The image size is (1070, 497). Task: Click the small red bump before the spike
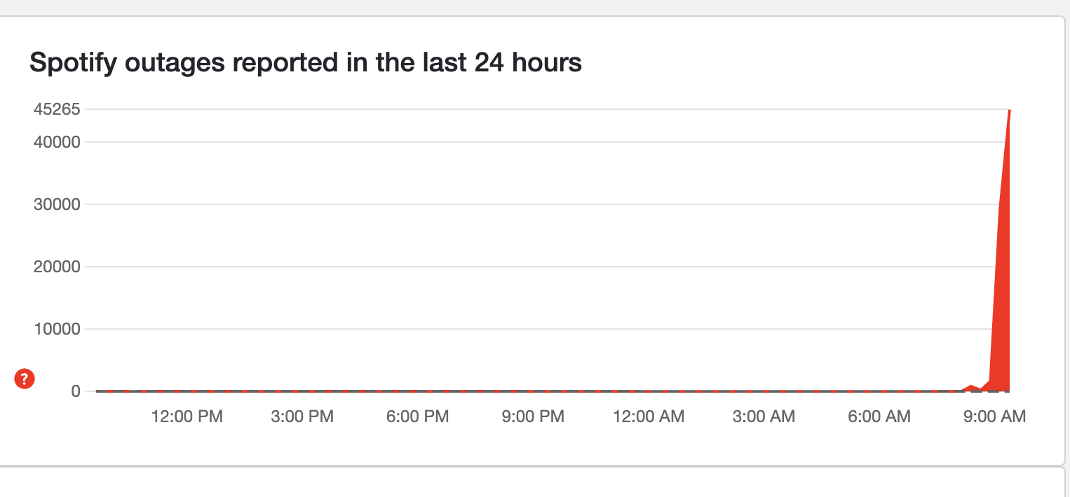point(971,386)
